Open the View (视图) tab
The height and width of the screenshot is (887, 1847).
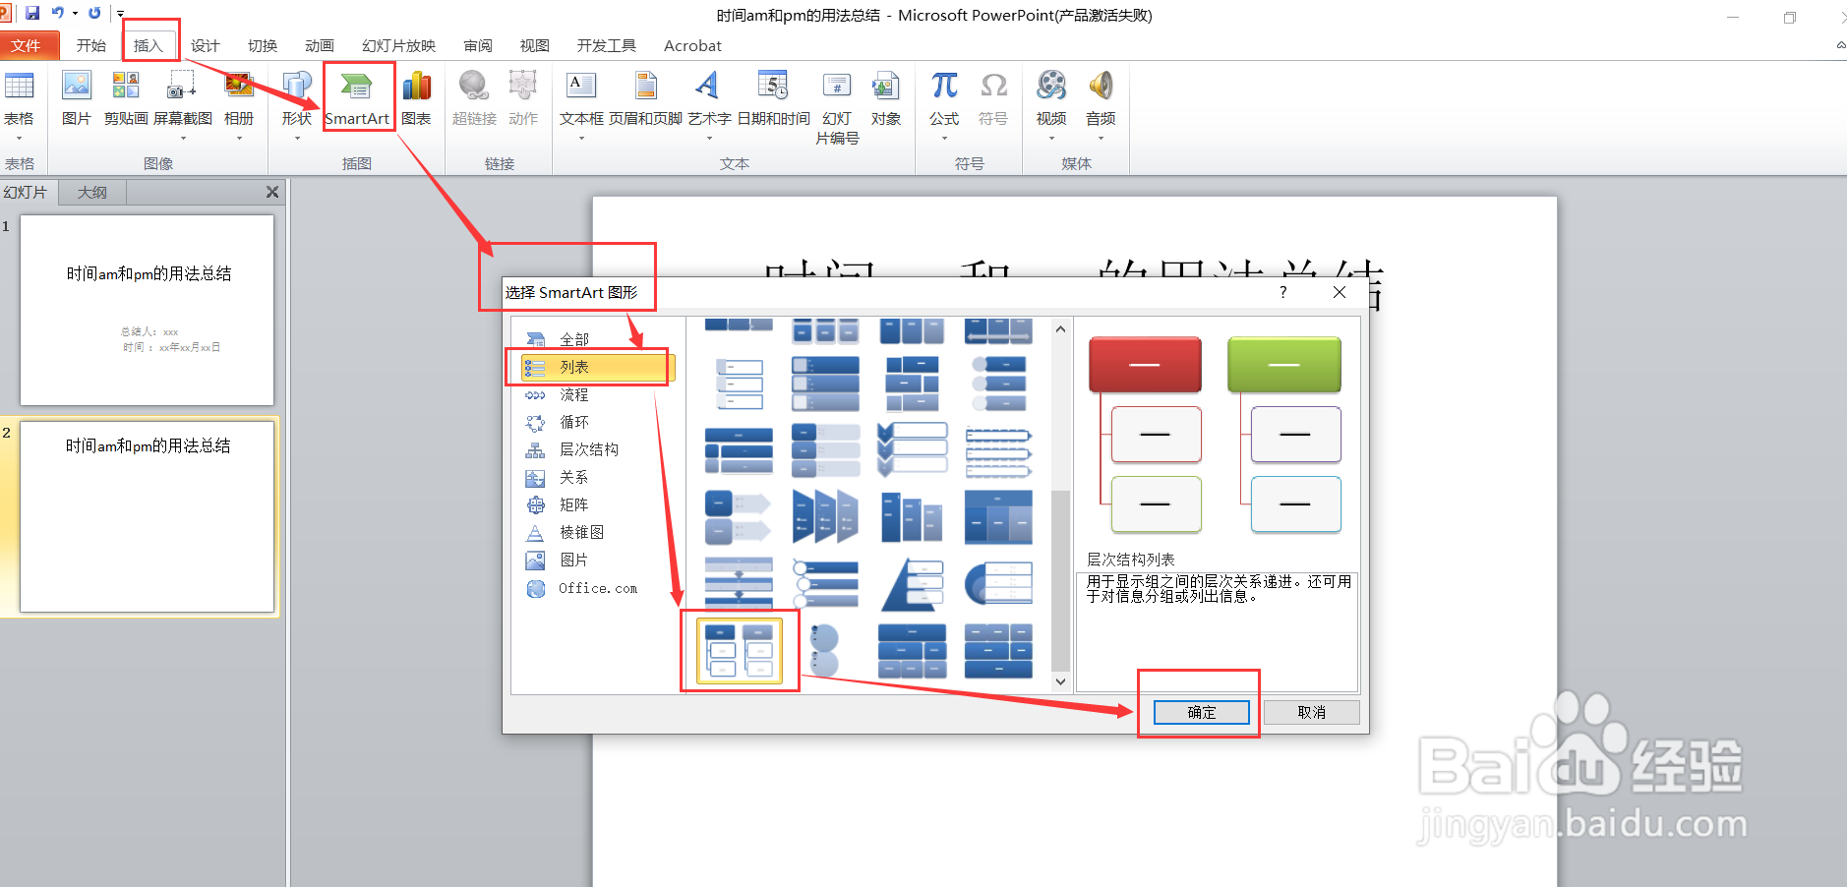pyautogui.click(x=535, y=45)
